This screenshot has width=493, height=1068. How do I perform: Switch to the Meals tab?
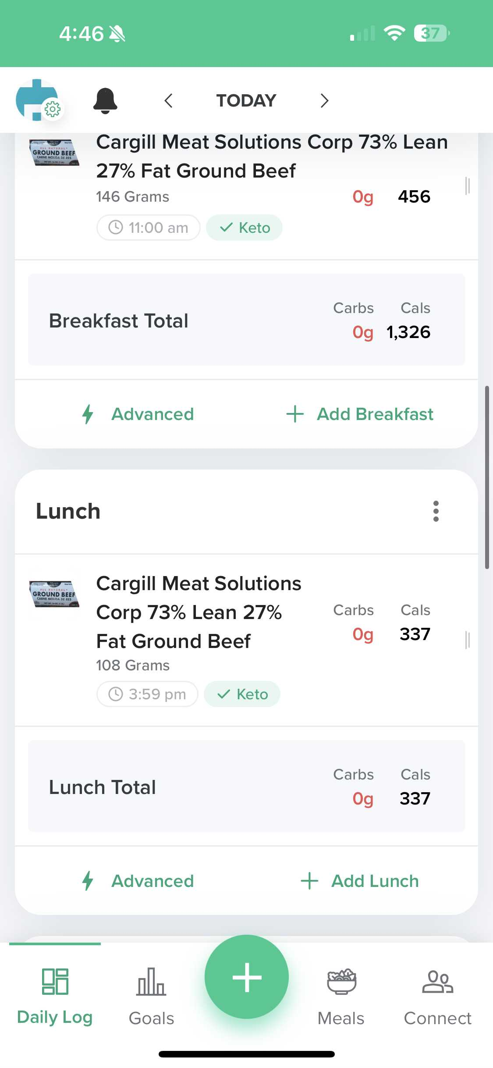[341, 995]
